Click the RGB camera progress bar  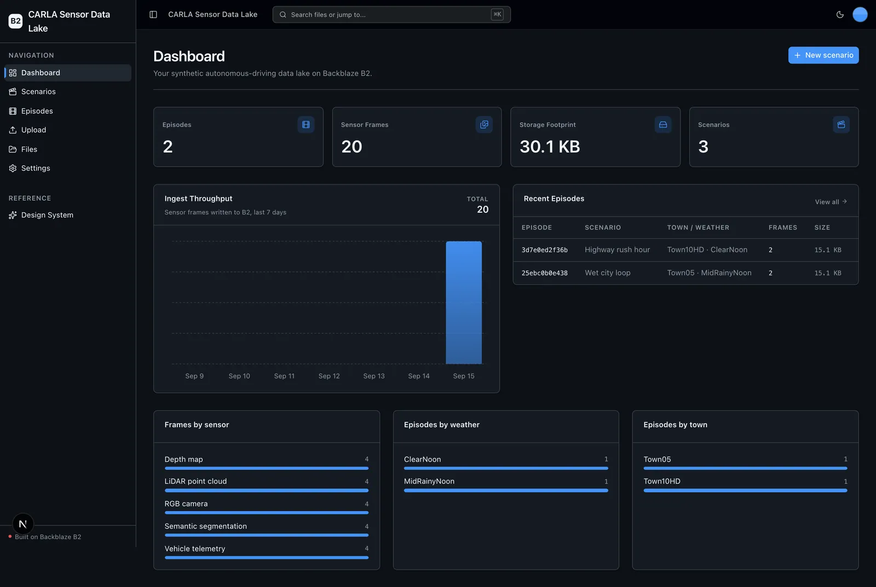(x=267, y=513)
